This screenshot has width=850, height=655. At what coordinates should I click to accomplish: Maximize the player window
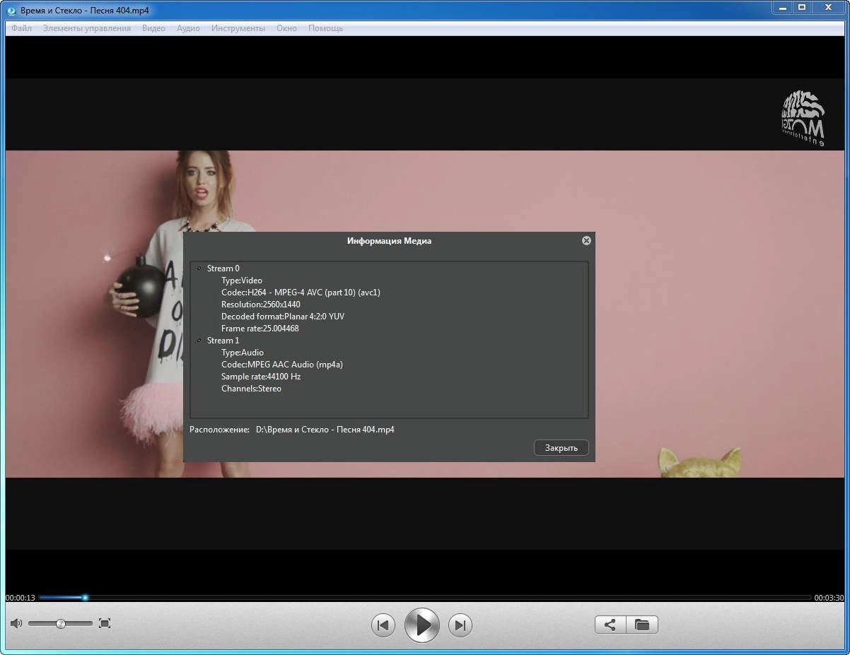tap(801, 7)
